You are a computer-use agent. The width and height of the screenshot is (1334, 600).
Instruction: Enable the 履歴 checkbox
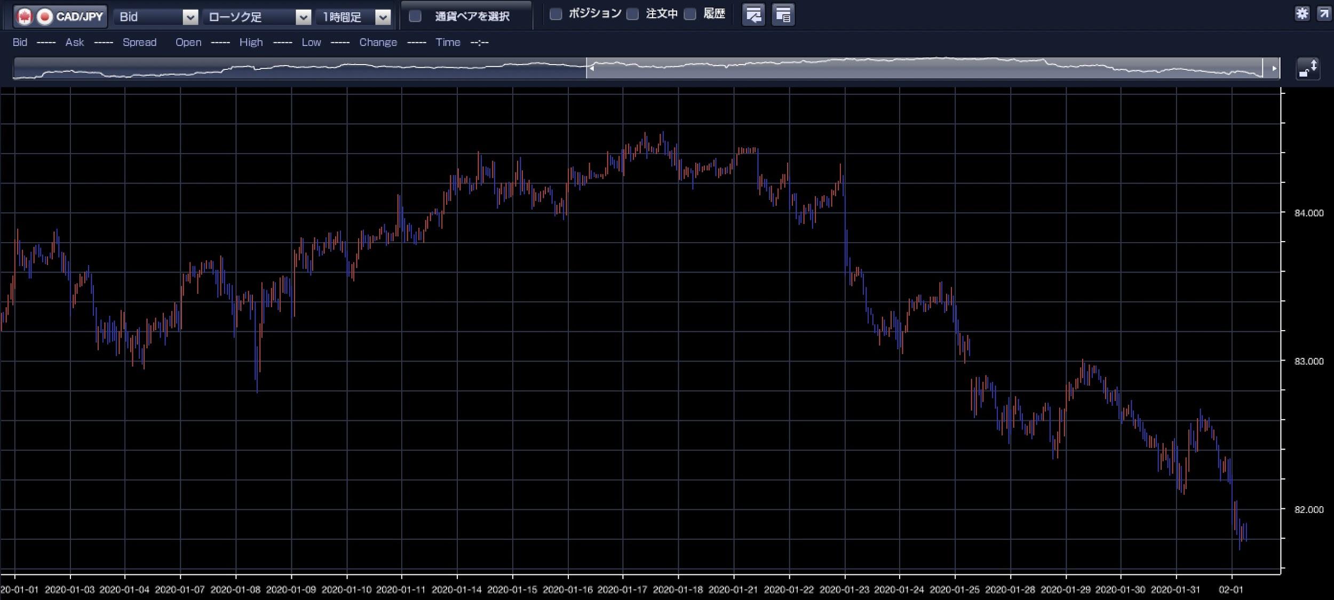click(690, 14)
